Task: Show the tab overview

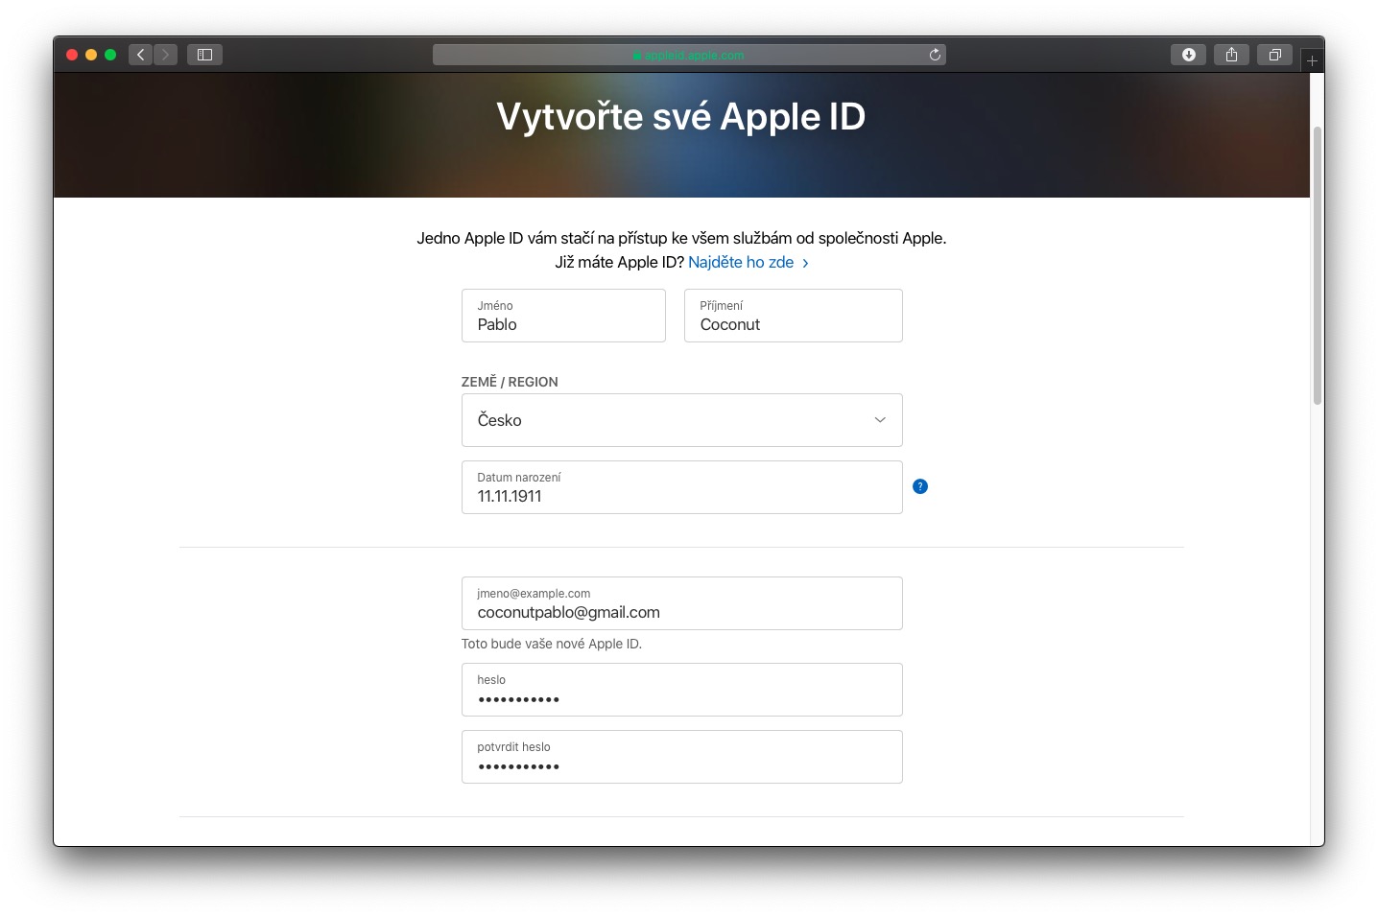Action: 1274,55
